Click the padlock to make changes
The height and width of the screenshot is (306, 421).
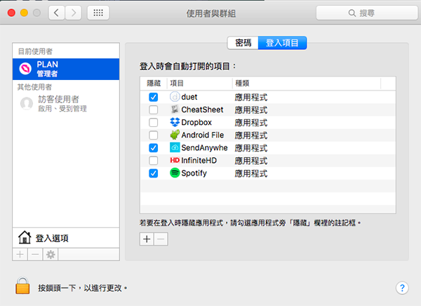pyautogui.click(x=22, y=286)
